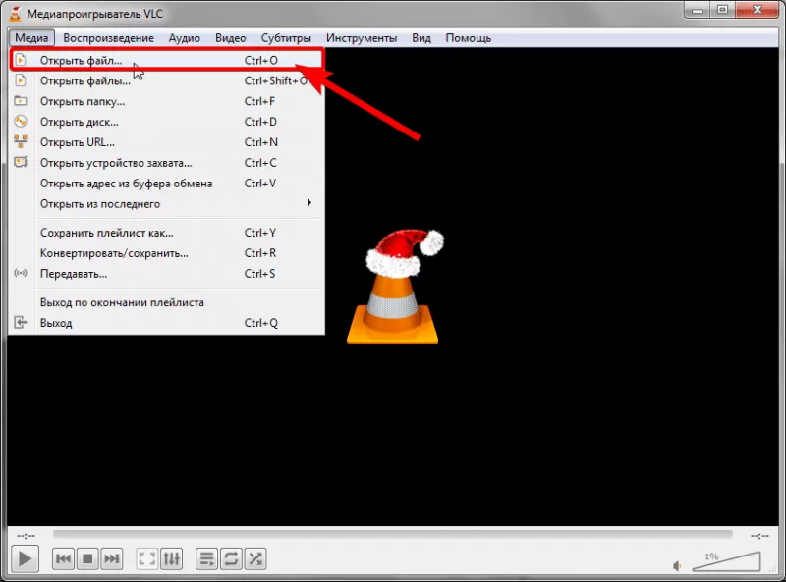Select Открыть файлы... menu entry
The image size is (786, 582).
coord(166,80)
